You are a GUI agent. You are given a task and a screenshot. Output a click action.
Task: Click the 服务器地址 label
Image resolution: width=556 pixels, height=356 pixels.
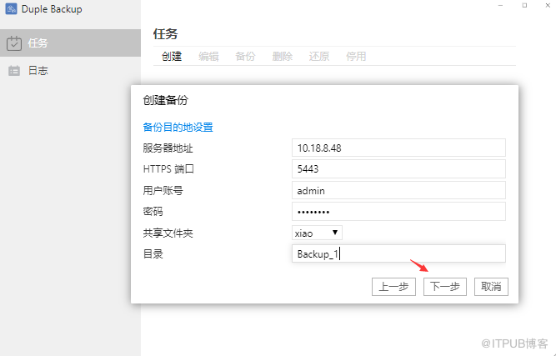[168, 148]
